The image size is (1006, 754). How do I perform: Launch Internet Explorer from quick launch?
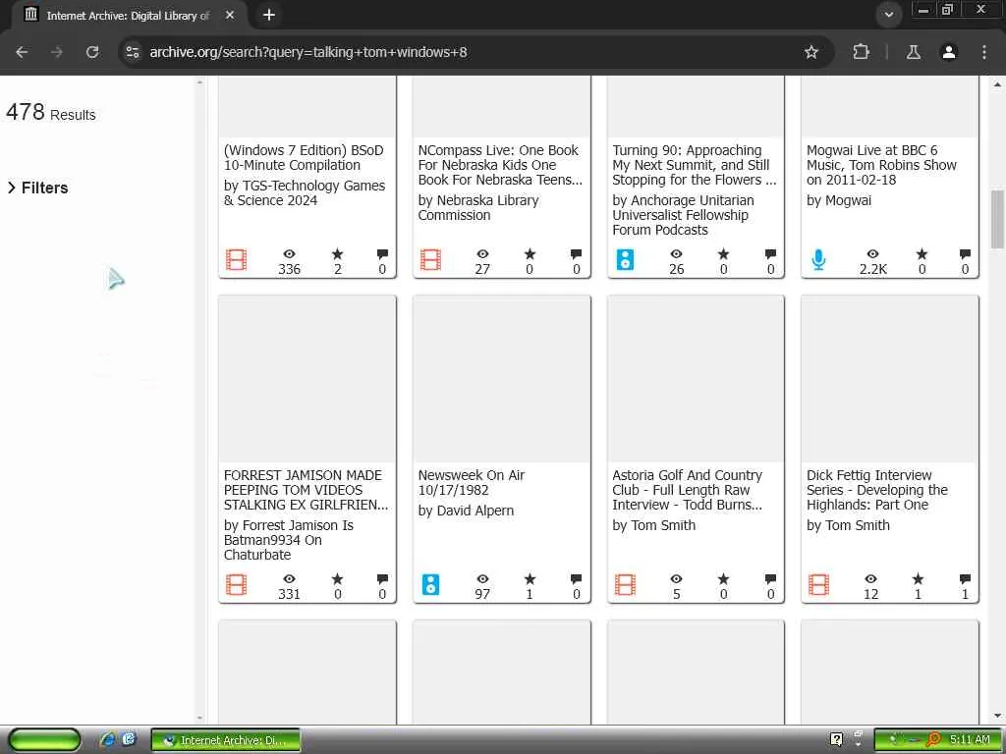click(108, 740)
